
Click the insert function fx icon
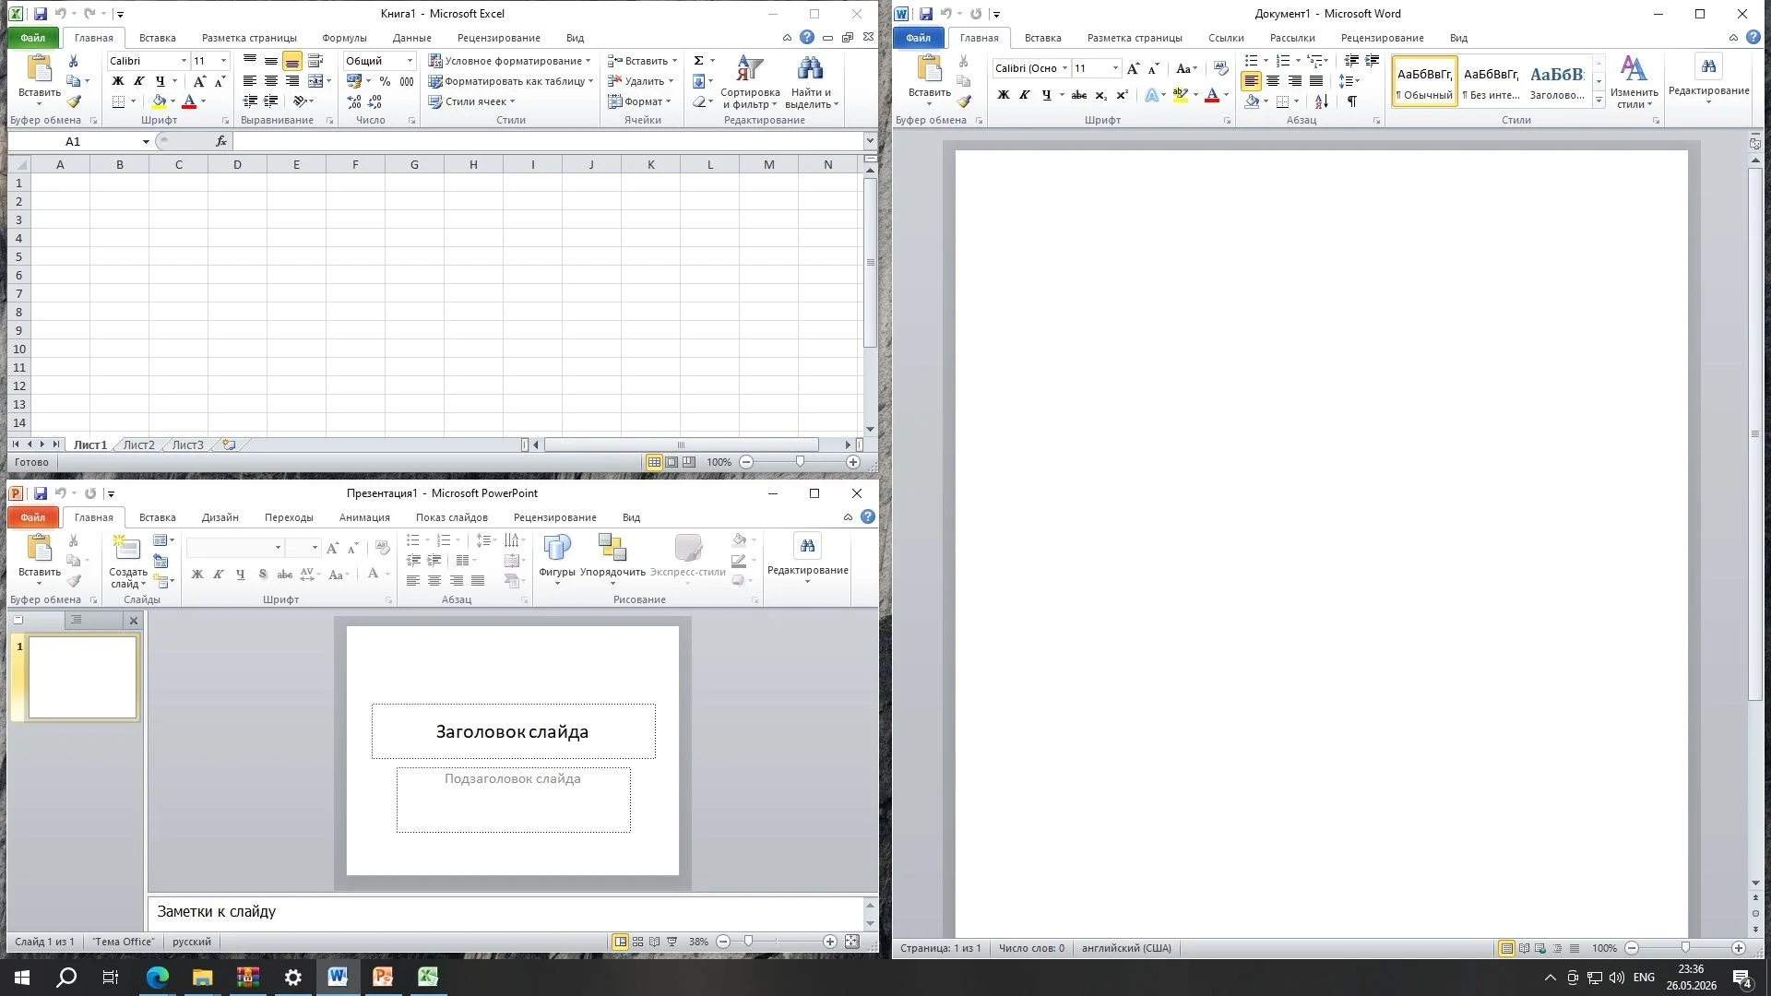(x=221, y=141)
